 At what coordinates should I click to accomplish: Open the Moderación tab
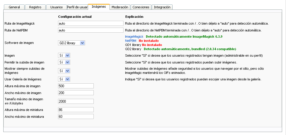point(120,7)
